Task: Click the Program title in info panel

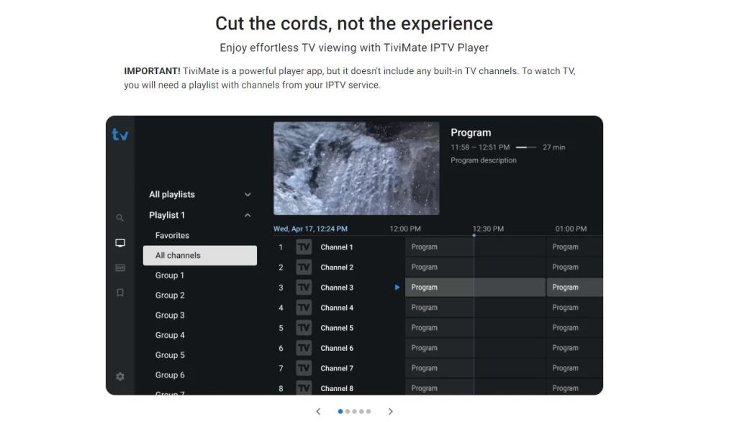Action: point(471,133)
